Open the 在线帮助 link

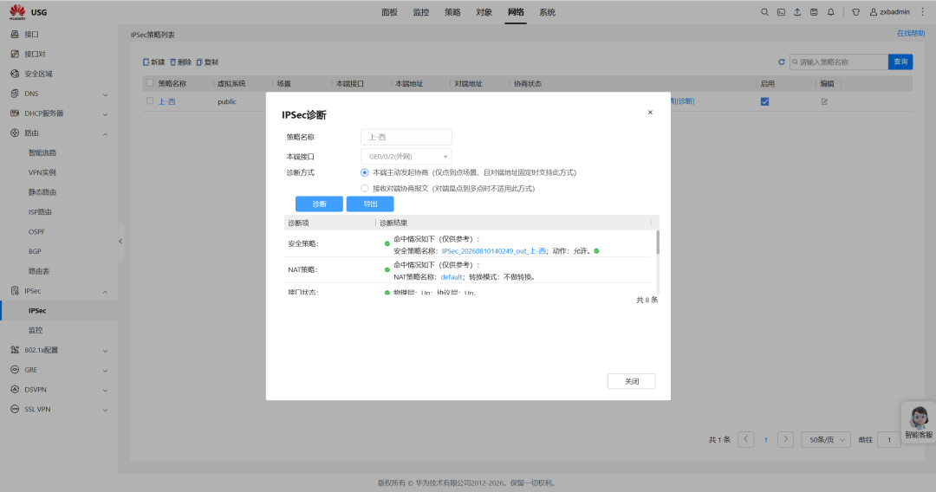point(911,34)
